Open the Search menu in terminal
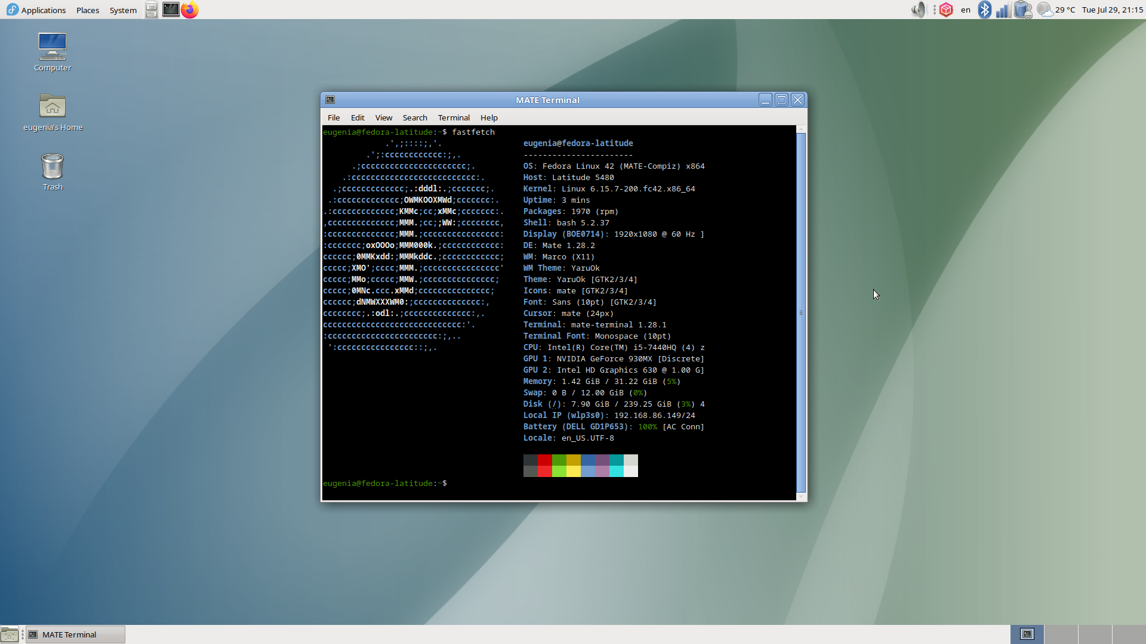The width and height of the screenshot is (1146, 644). [x=415, y=117]
